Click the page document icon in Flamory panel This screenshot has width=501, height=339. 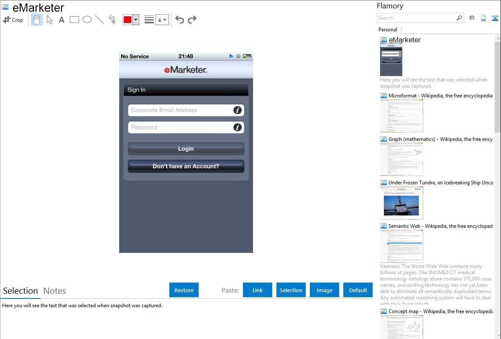pos(483,18)
